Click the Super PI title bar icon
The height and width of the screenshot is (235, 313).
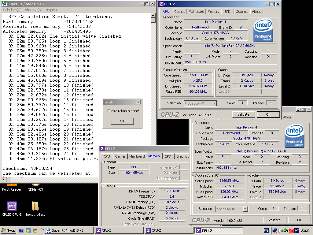click(4, 4)
